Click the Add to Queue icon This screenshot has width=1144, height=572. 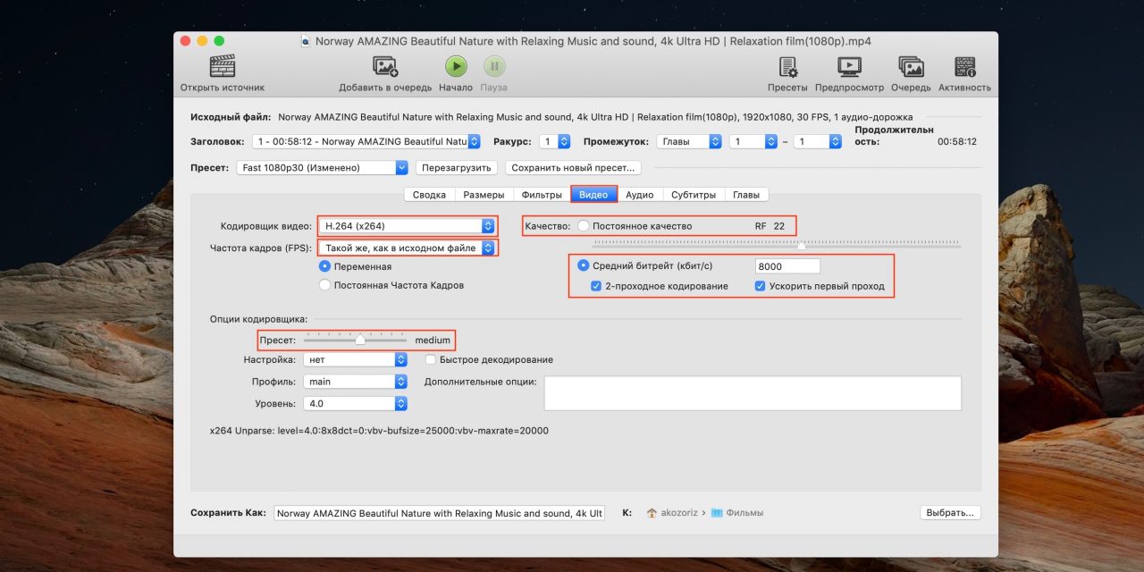[x=385, y=67]
